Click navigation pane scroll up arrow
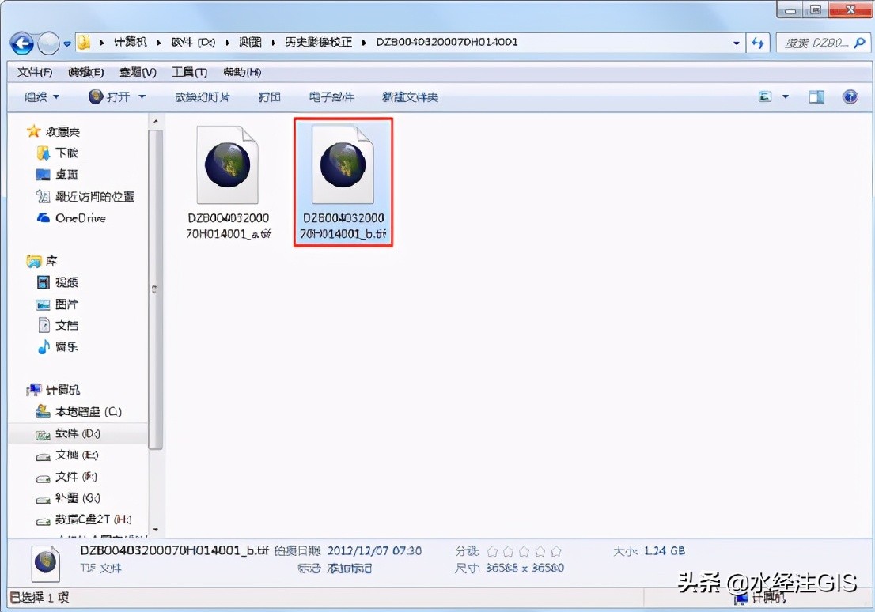 [x=156, y=121]
